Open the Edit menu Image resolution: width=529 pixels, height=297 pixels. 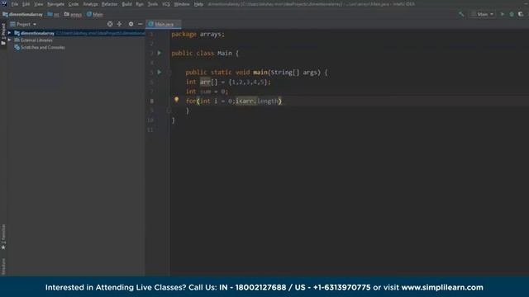click(x=26, y=4)
